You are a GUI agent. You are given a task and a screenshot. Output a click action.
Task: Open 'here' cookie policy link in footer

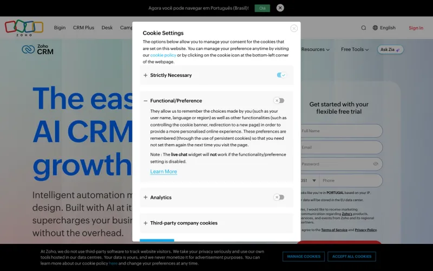pos(113,263)
